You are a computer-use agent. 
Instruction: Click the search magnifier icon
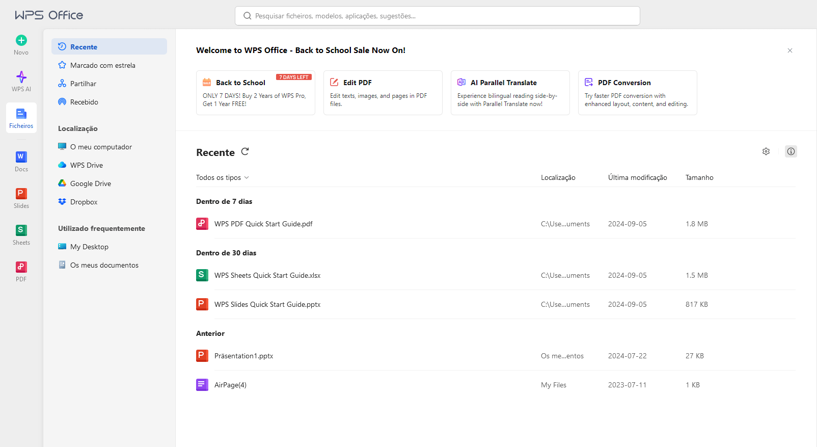[x=248, y=16]
